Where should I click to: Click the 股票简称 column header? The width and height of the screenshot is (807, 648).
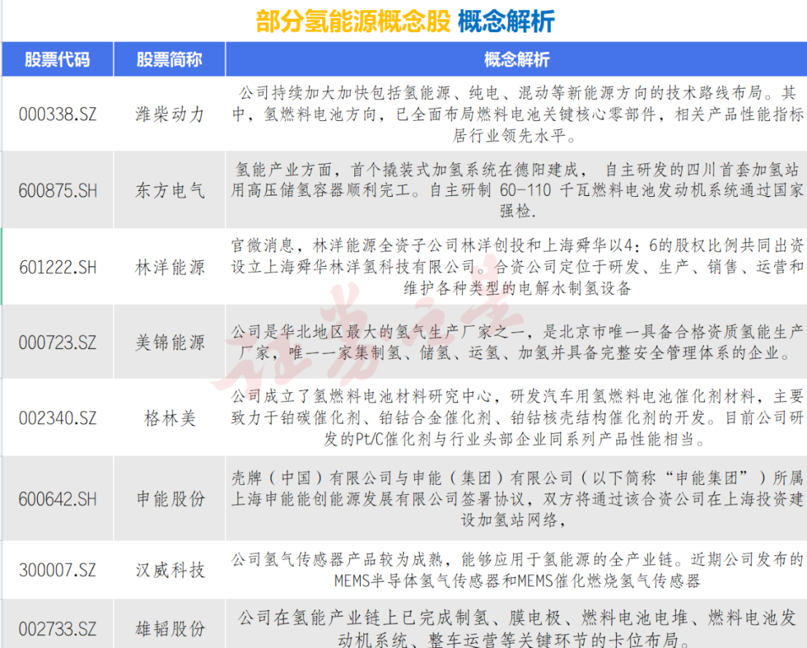[x=169, y=60]
